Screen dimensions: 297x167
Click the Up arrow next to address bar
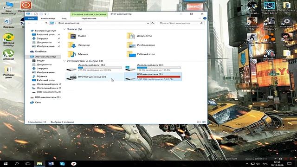point(46,23)
